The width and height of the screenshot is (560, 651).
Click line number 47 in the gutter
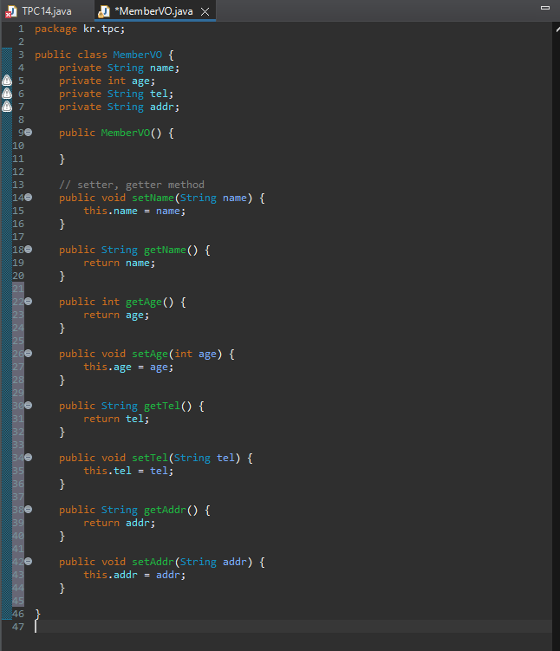pos(18,627)
